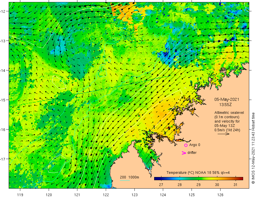Click the '05-May 13Z' caption line

pos(224,126)
